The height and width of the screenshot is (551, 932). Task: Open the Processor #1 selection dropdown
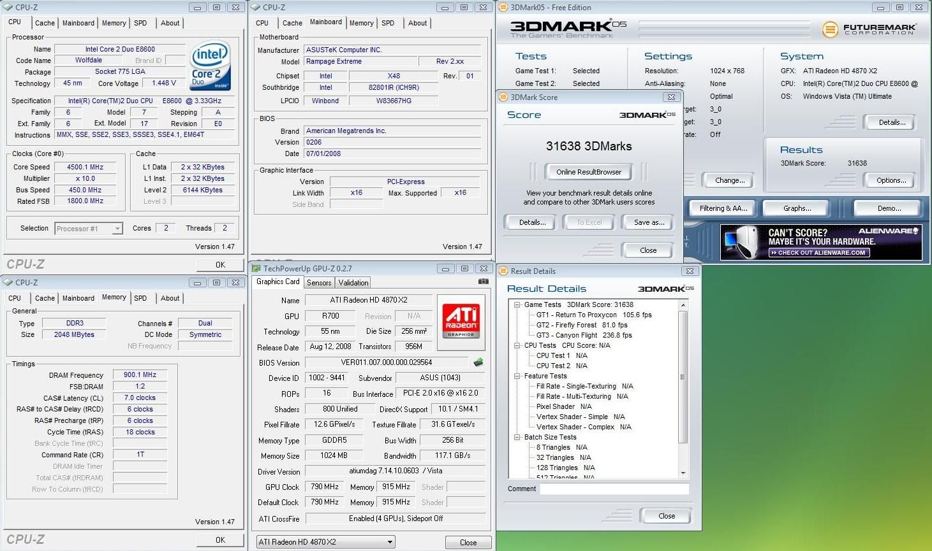(89, 228)
